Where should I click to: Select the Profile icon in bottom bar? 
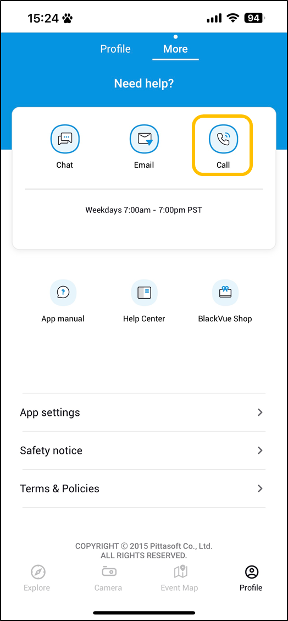(x=251, y=572)
